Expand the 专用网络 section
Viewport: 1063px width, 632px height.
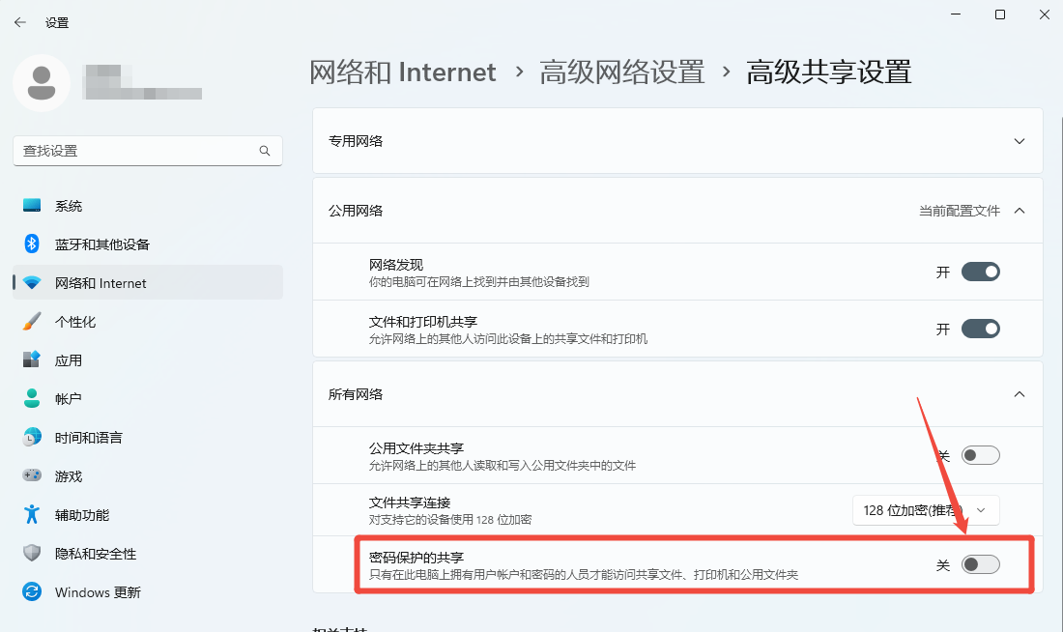pos(1019,141)
